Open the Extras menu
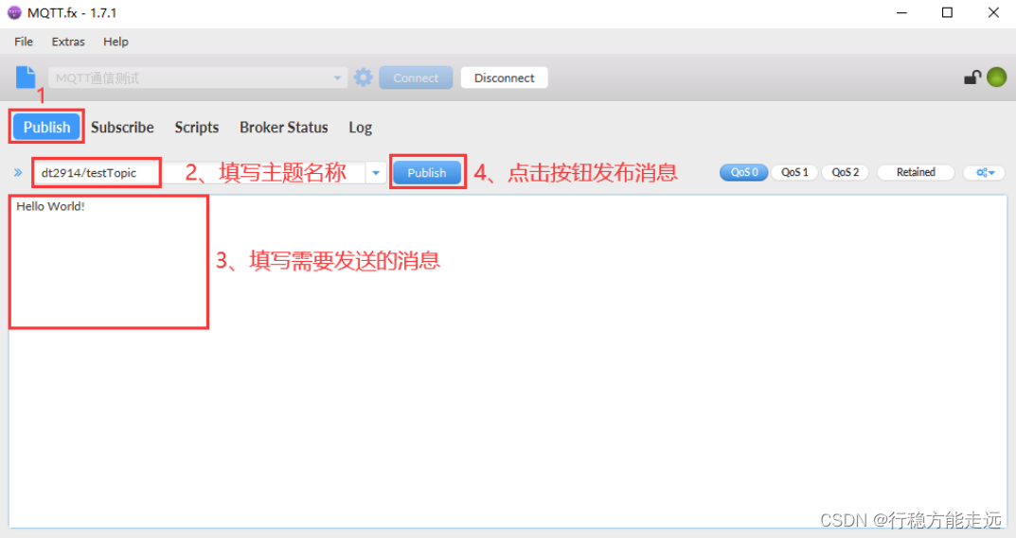This screenshot has height=538, width=1016. [x=68, y=42]
